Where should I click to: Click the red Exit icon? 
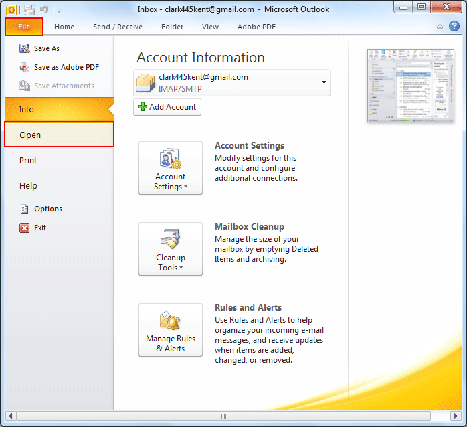click(x=25, y=228)
